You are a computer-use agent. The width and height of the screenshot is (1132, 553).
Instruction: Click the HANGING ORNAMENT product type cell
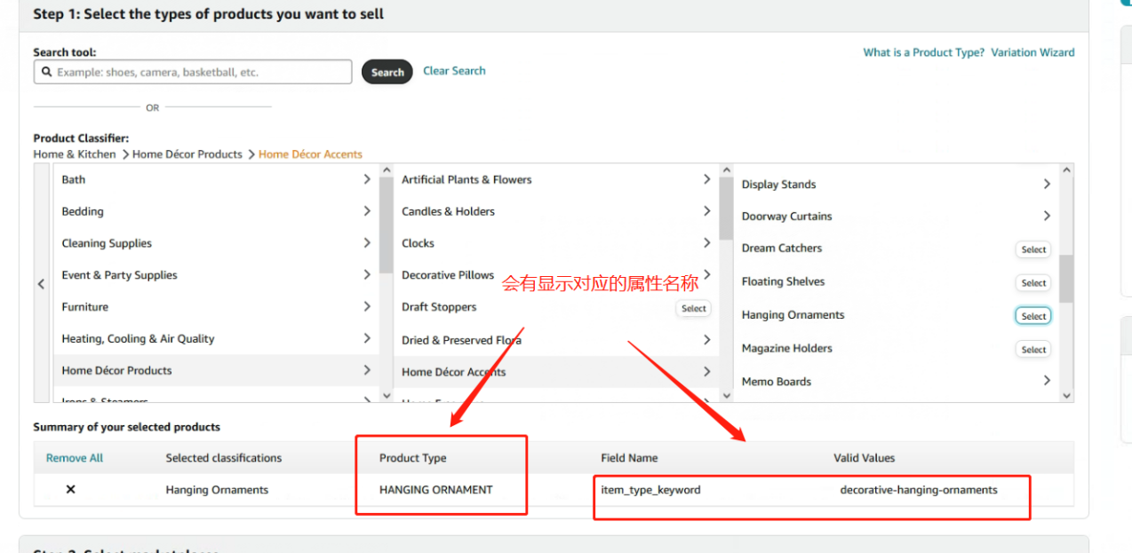point(435,489)
